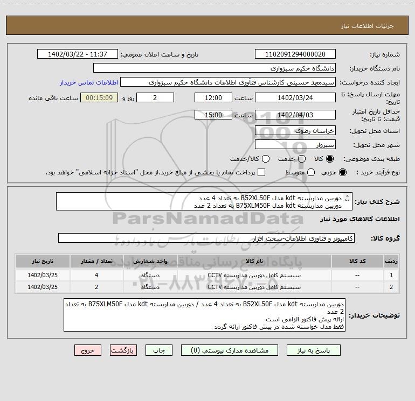Click the واحد شمارش column header
Viewport: 415px width, 401px height.
[150, 262]
